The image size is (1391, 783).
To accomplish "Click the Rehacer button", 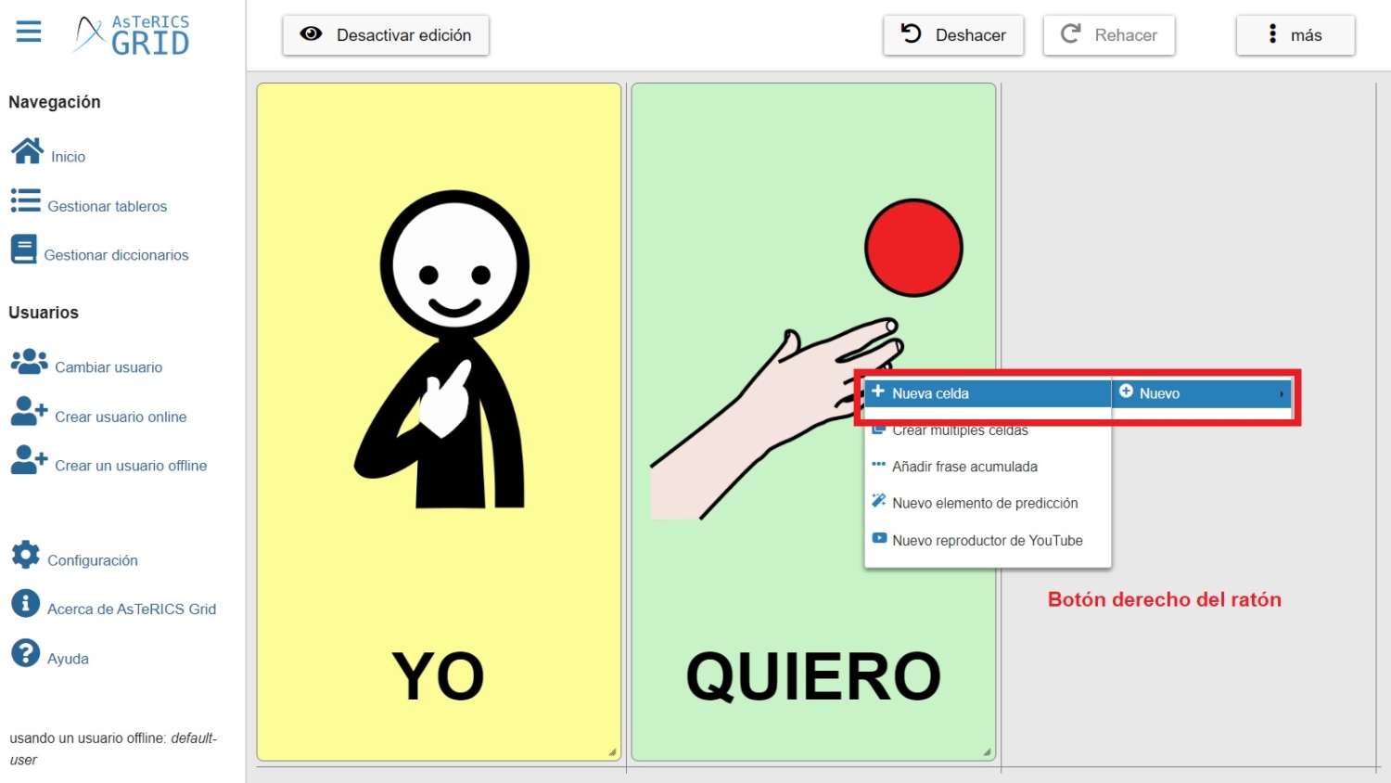I will click(x=1109, y=34).
